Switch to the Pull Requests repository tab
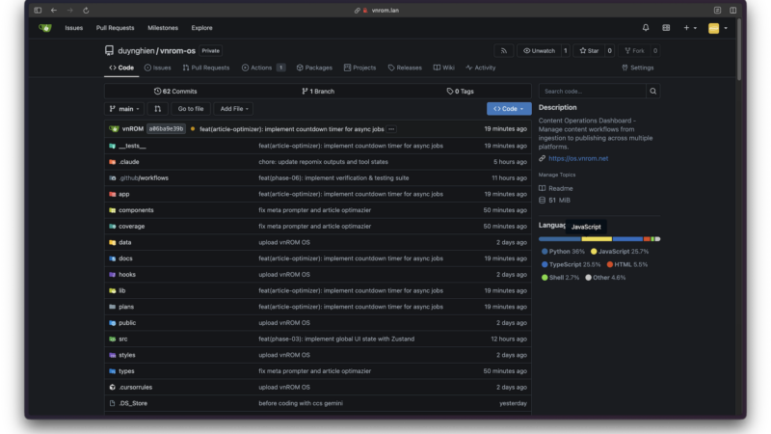Viewport: 771px width, 434px height. 206,68
